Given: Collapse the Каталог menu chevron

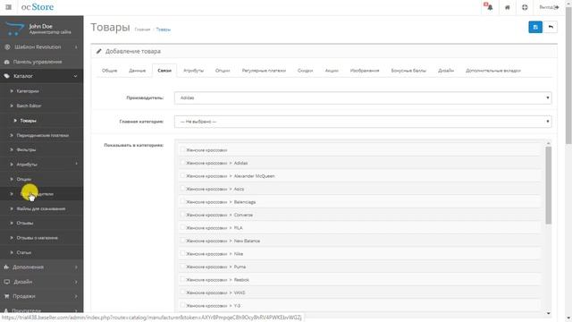Looking at the screenshot, I should pyautogui.click(x=75, y=76).
